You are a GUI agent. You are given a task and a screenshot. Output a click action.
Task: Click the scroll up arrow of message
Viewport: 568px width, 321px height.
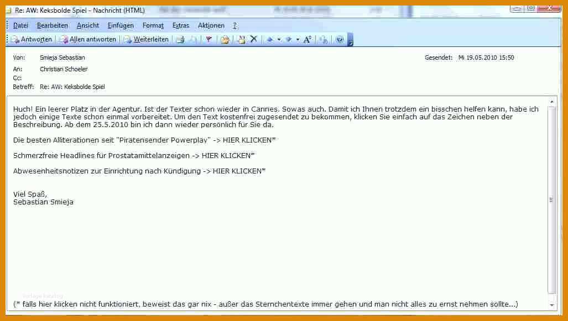pyautogui.click(x=552, y=102)
